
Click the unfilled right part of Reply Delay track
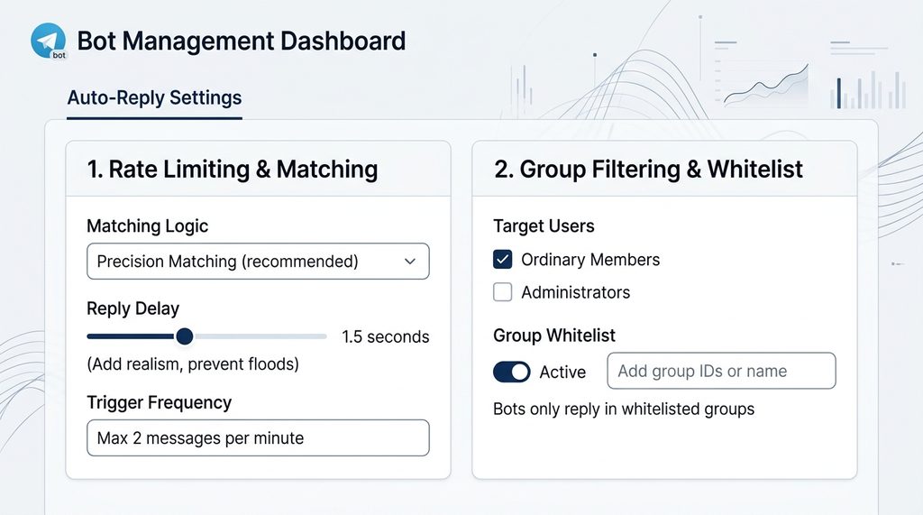click(x=261, y=336)
